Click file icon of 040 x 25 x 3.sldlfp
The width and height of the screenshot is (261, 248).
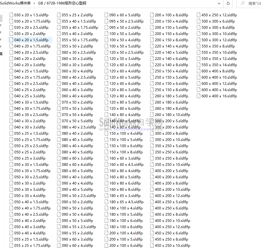coord(11,96)
